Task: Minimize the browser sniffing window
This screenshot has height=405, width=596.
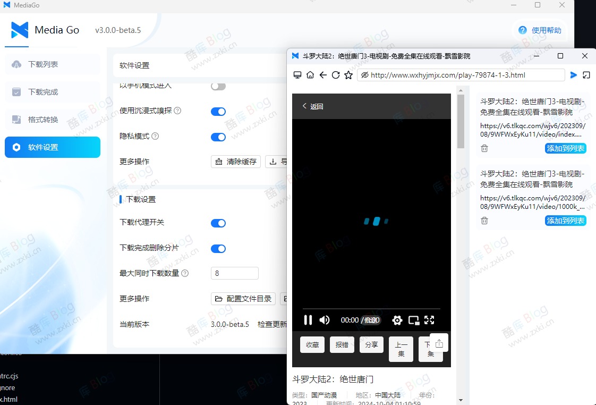Action: click(537, 56)
